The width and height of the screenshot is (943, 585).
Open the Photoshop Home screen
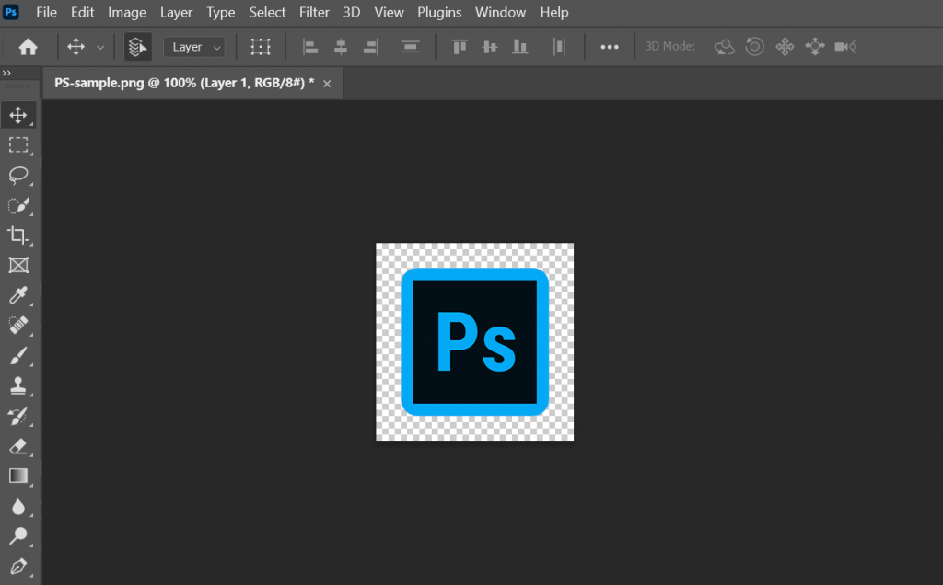coord(28,46)
